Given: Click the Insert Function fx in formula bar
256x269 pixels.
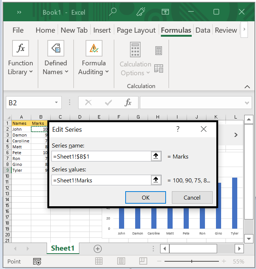Looking at the screenshot, I should (128, 103).
